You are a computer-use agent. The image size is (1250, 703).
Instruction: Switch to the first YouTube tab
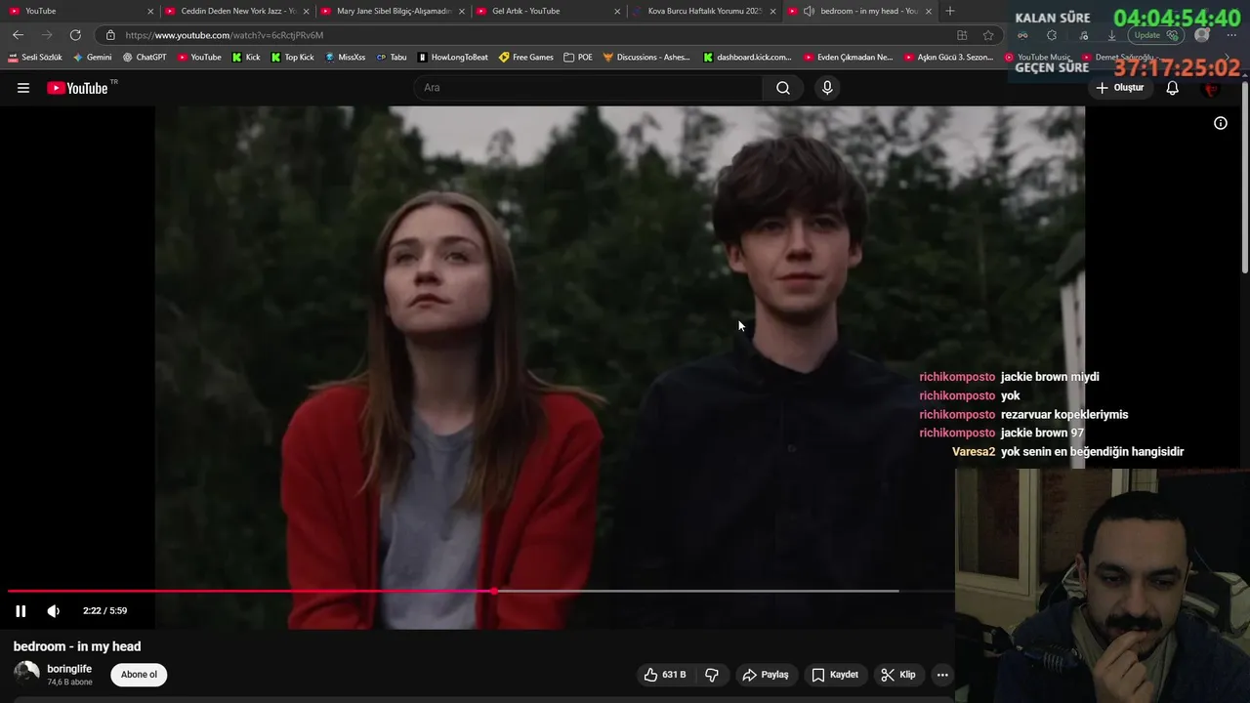80,11
